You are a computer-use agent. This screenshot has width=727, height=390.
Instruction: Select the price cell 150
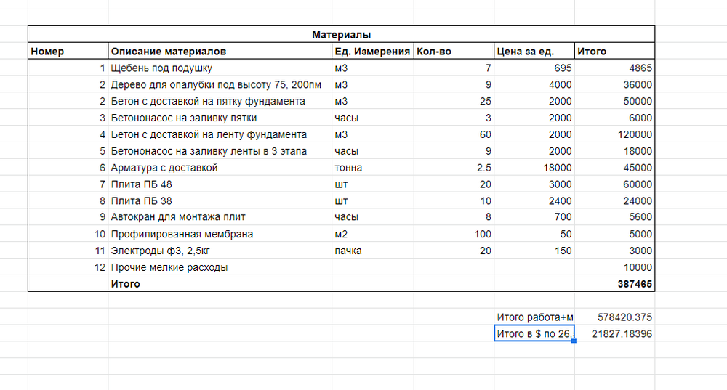[534, 251]
